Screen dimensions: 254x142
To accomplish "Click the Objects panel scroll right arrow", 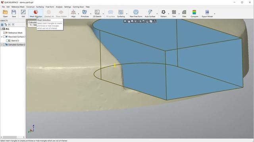I will tap(24, 137).
